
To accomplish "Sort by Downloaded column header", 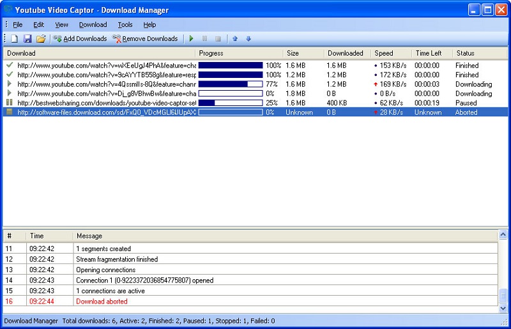I will tap(347, 53).
